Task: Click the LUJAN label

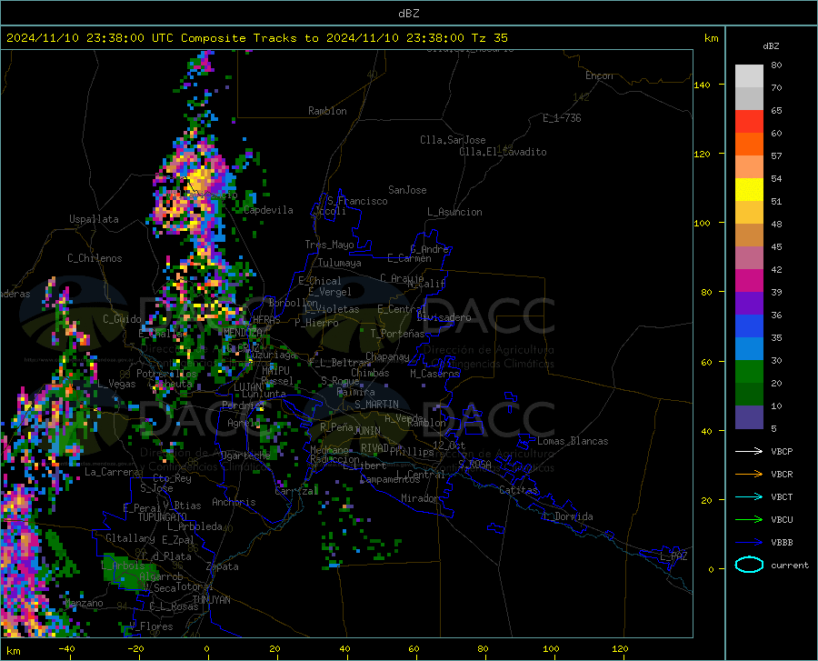Action: [247, 387]
